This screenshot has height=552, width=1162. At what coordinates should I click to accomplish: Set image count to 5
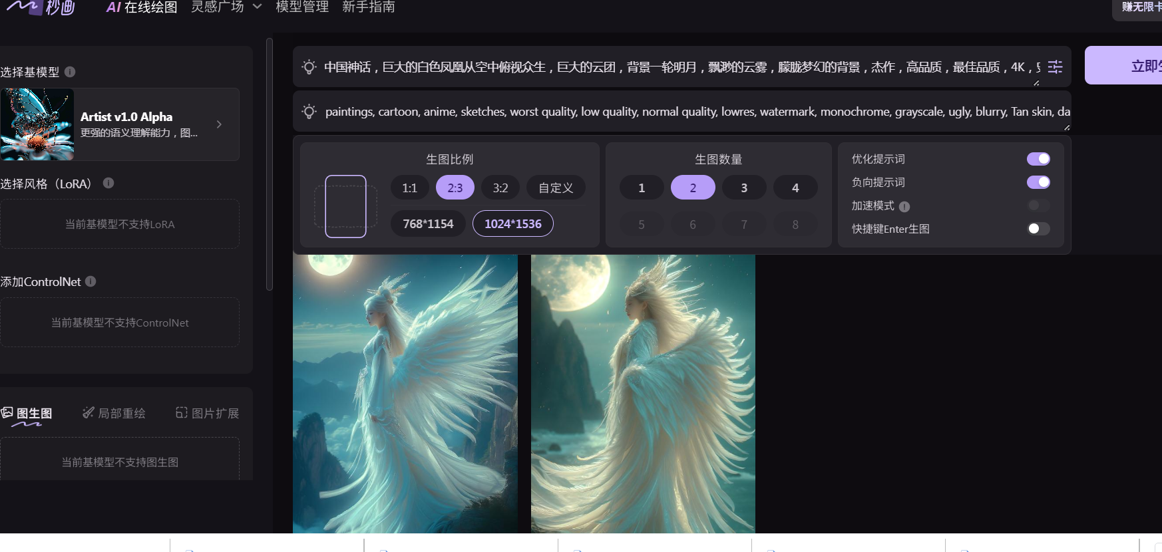click(642, 224)
